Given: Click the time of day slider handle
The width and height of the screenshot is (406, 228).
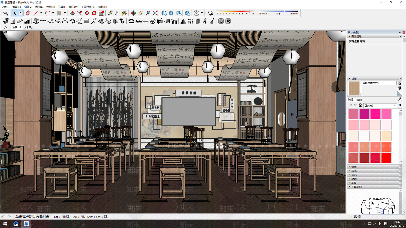Looking at the screenshot, I should coord(285,12).
